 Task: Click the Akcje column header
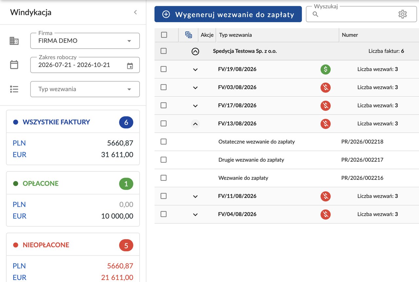pyautogui.click(x=207, y=35)
